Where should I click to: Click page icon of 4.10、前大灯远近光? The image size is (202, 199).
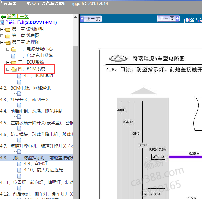pos(19,170)
